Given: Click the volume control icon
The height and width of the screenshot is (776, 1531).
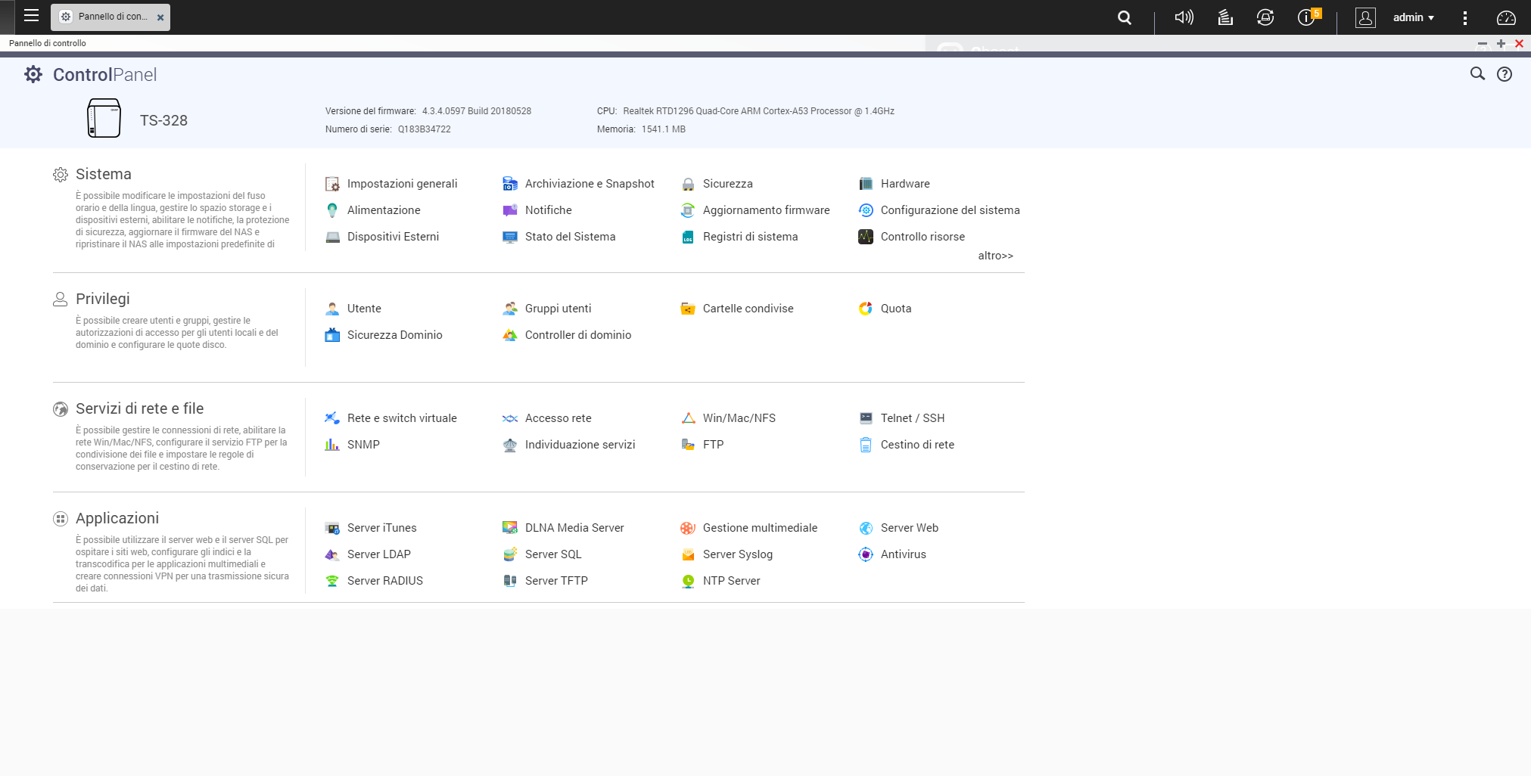Looking at the screenshot, I should click(1184, 17).
